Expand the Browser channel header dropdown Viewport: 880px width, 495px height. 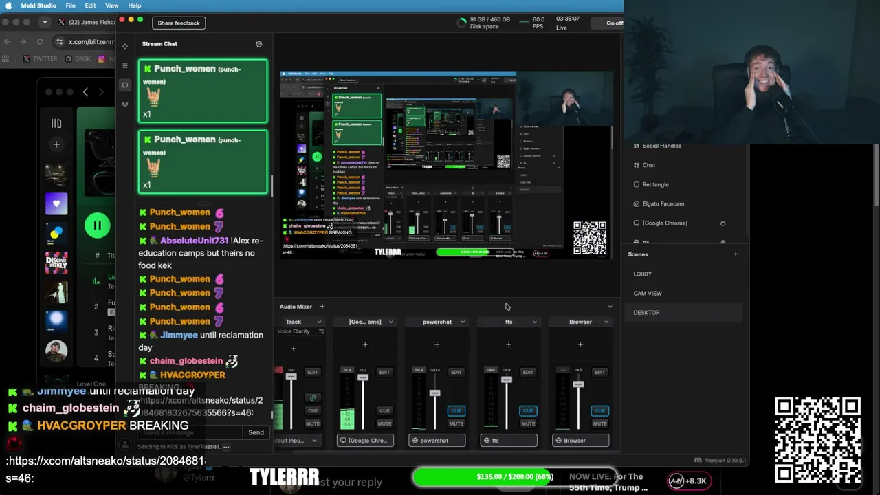tap(606, 322)
